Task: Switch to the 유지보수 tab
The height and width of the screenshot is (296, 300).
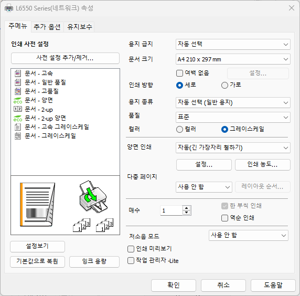Action: pos(79,27)
